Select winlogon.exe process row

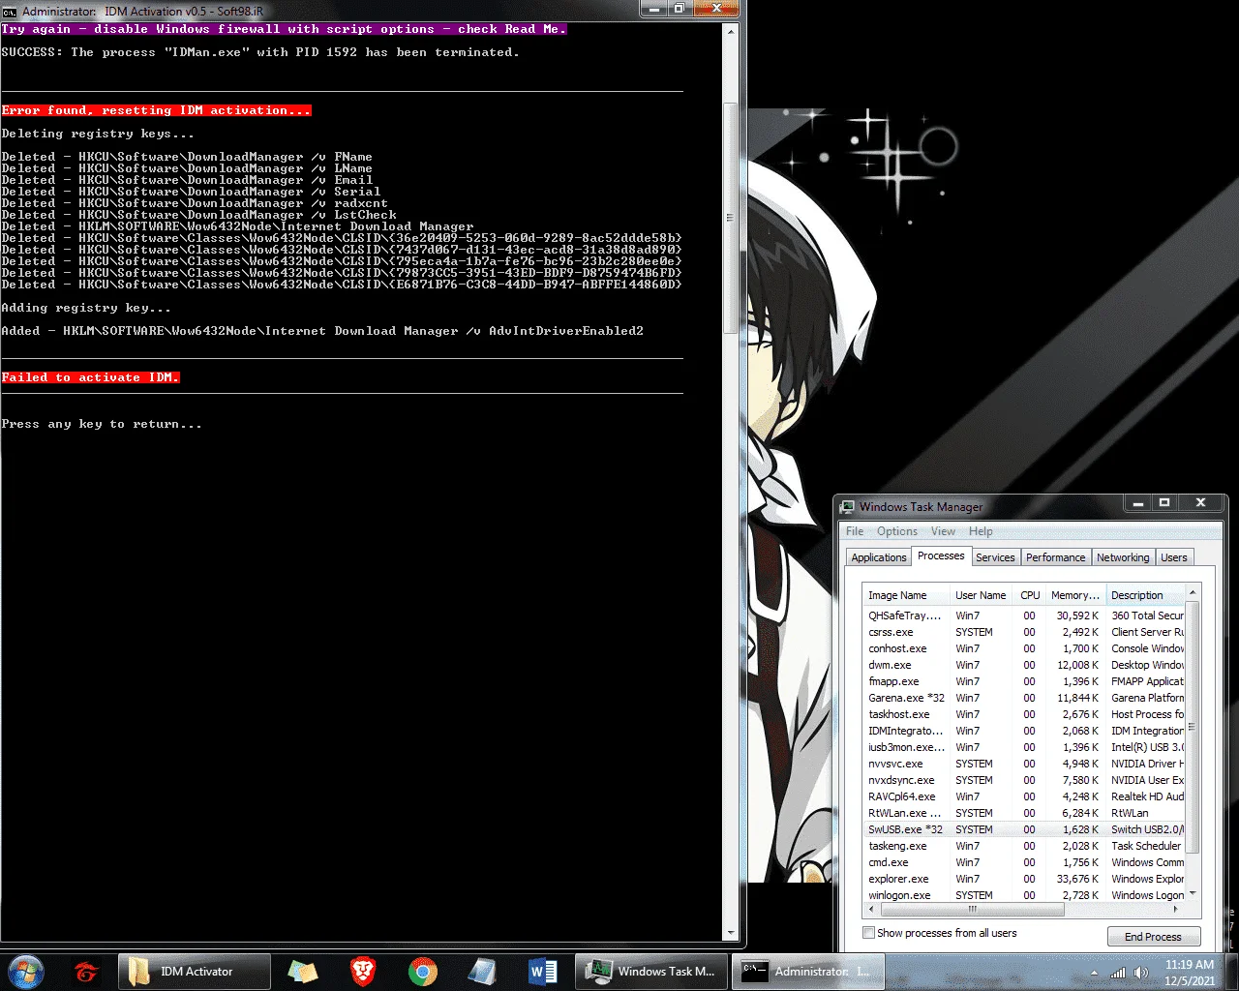tap(1024, 895)
